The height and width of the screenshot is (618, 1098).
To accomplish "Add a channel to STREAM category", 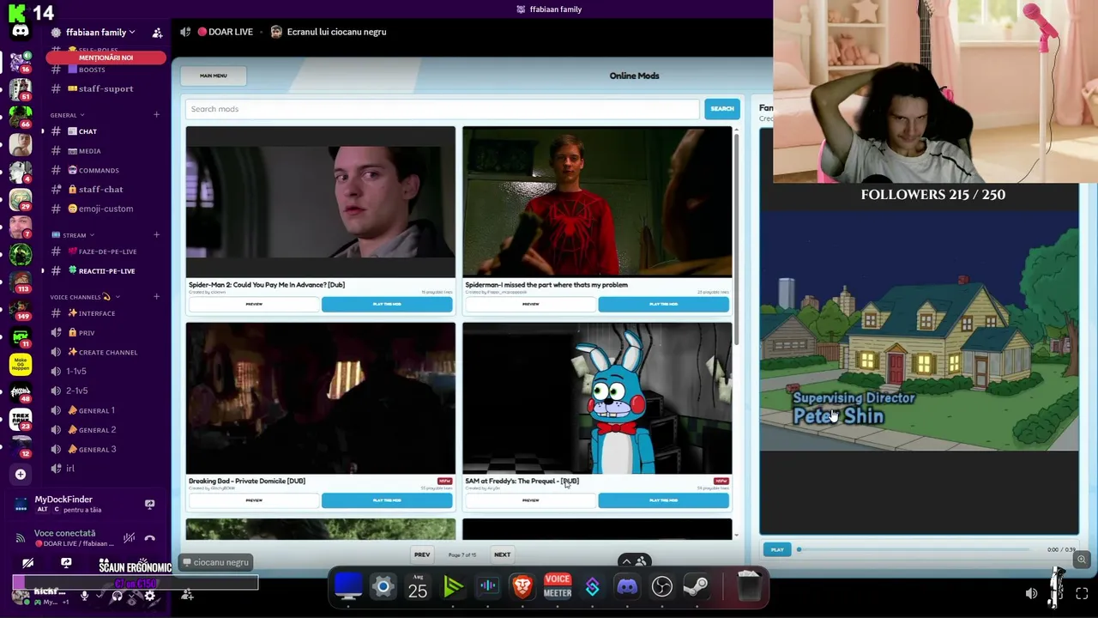I will coord(156,235).
